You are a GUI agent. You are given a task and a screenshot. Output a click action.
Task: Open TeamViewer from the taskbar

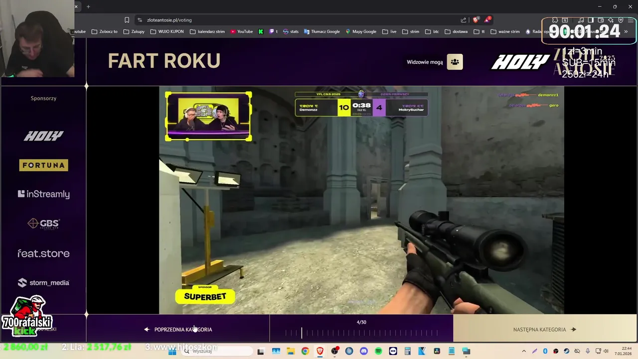point(393,351)
